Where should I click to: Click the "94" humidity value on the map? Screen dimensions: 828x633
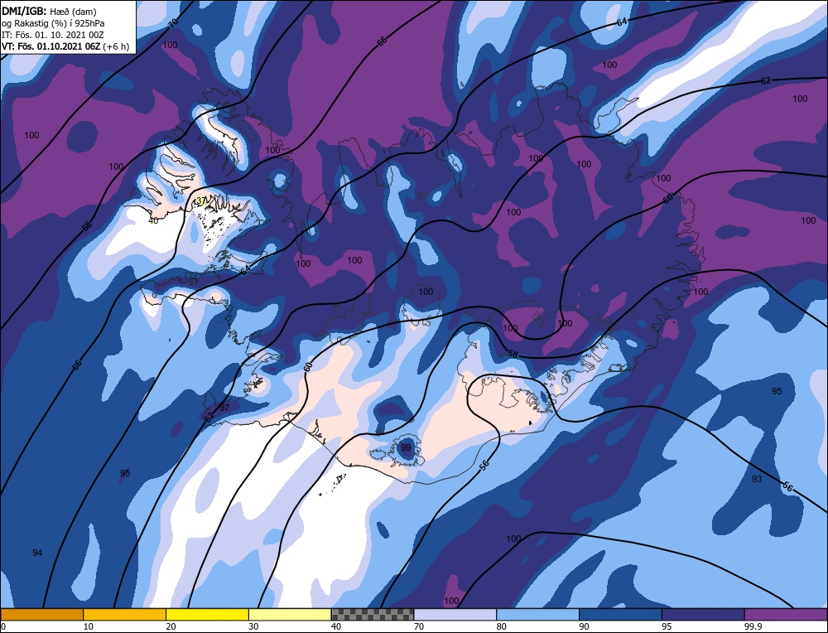point(37,553)
